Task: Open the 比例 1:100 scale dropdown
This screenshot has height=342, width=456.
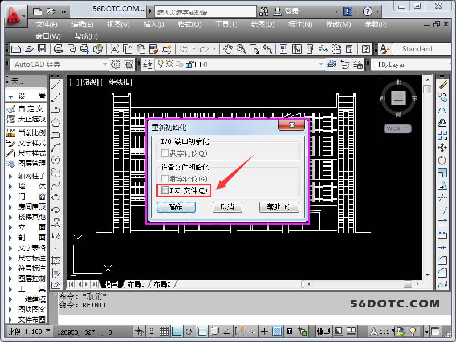Action: pos(47,331)
